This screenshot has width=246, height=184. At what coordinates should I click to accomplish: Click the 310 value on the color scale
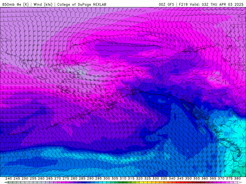[x=123, y=178]
